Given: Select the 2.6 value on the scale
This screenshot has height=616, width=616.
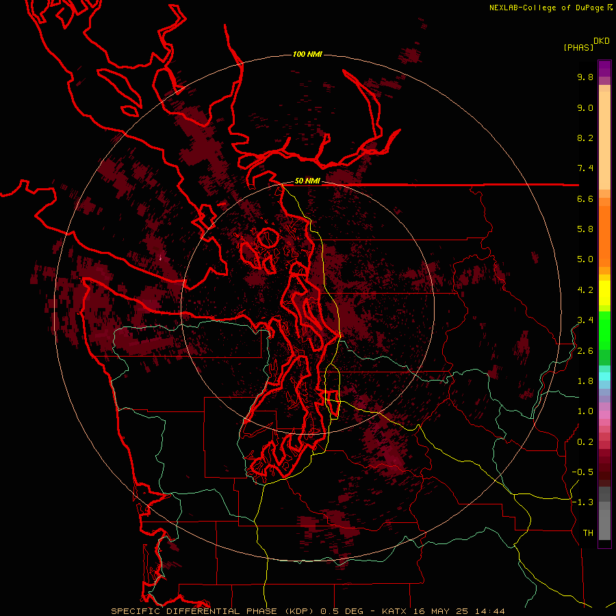Looking at the screenshot, I should pos(585,351).
